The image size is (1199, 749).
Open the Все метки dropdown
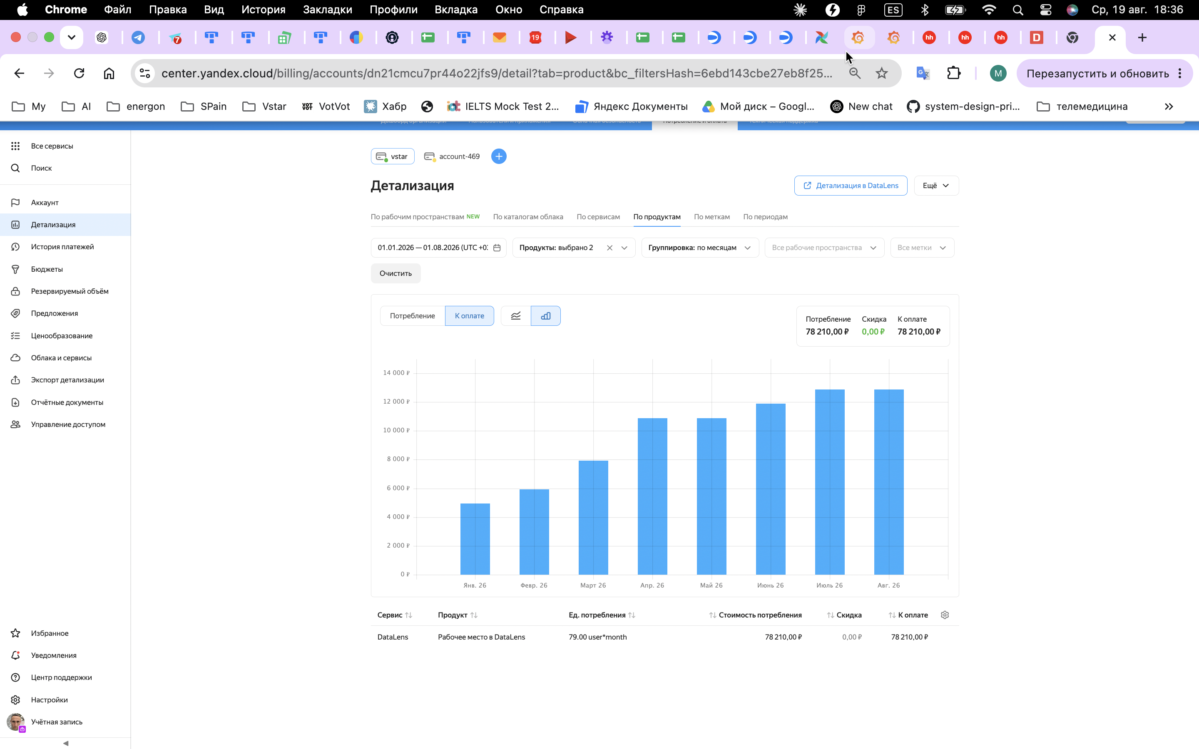[922, 248]
